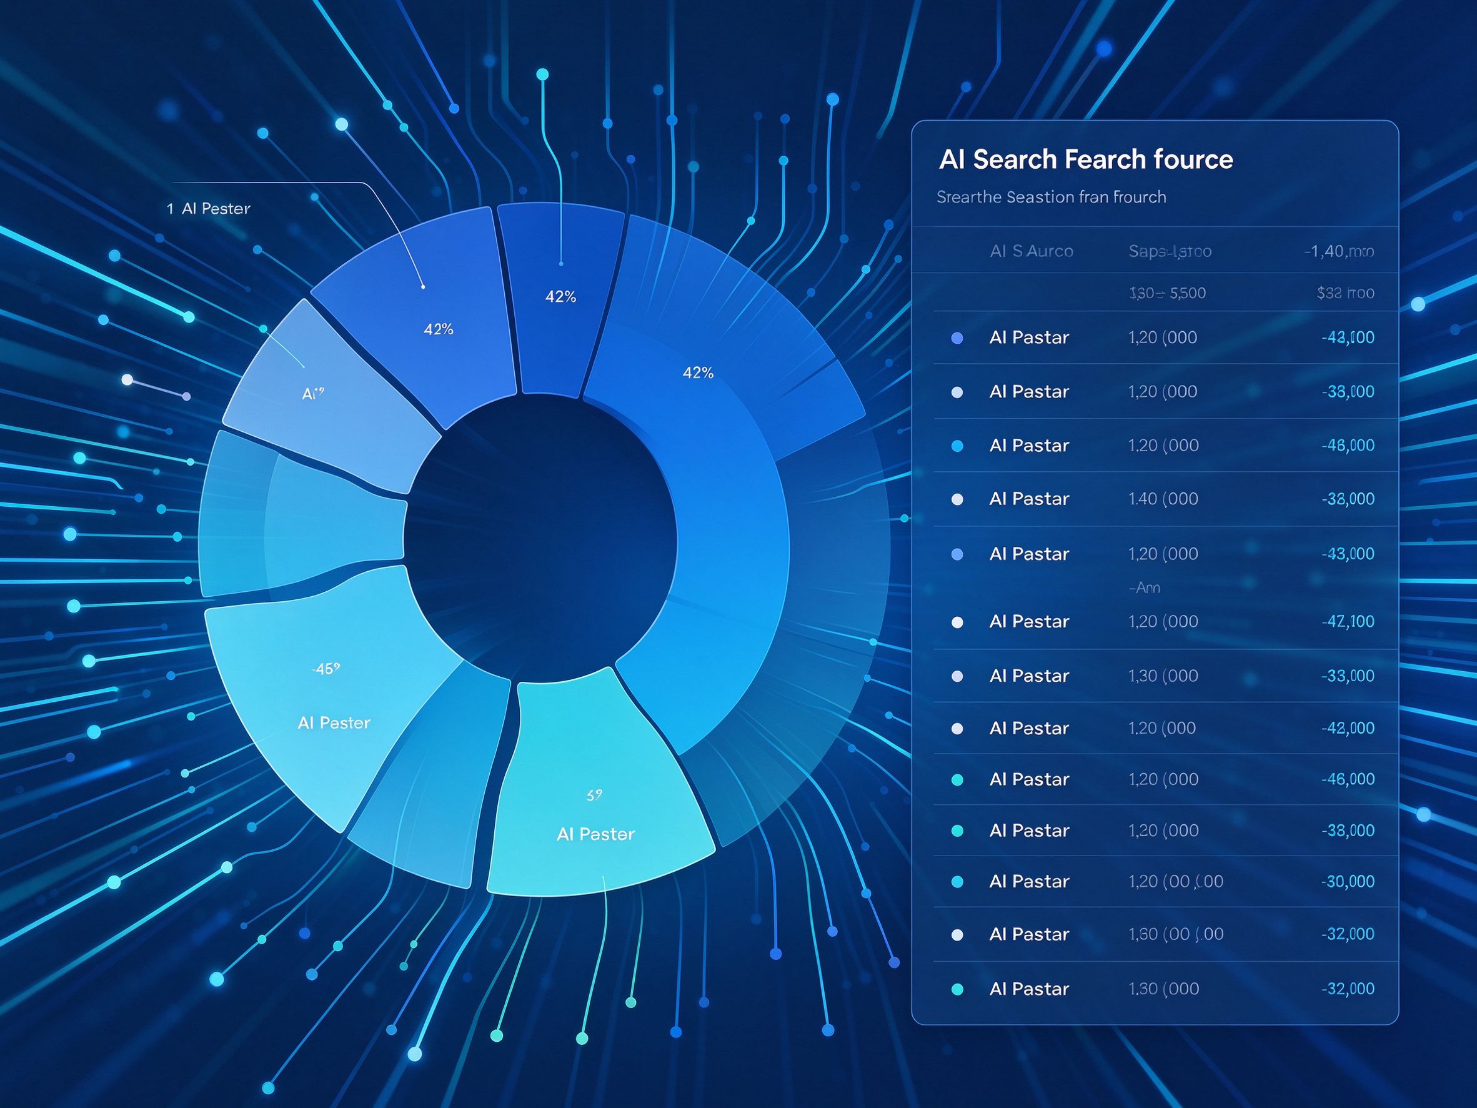This screenshot has height=1108, width=1477.
Task: Click the -30,000 value
Action: pyautogui.click(x=1348, y=881)
